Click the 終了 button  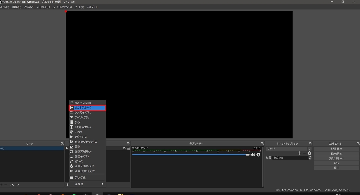click(x=337, y=168)
